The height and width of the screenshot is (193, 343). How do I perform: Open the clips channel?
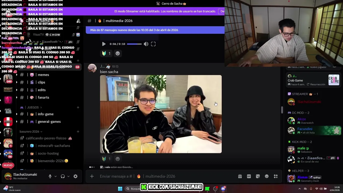point(50,82)
